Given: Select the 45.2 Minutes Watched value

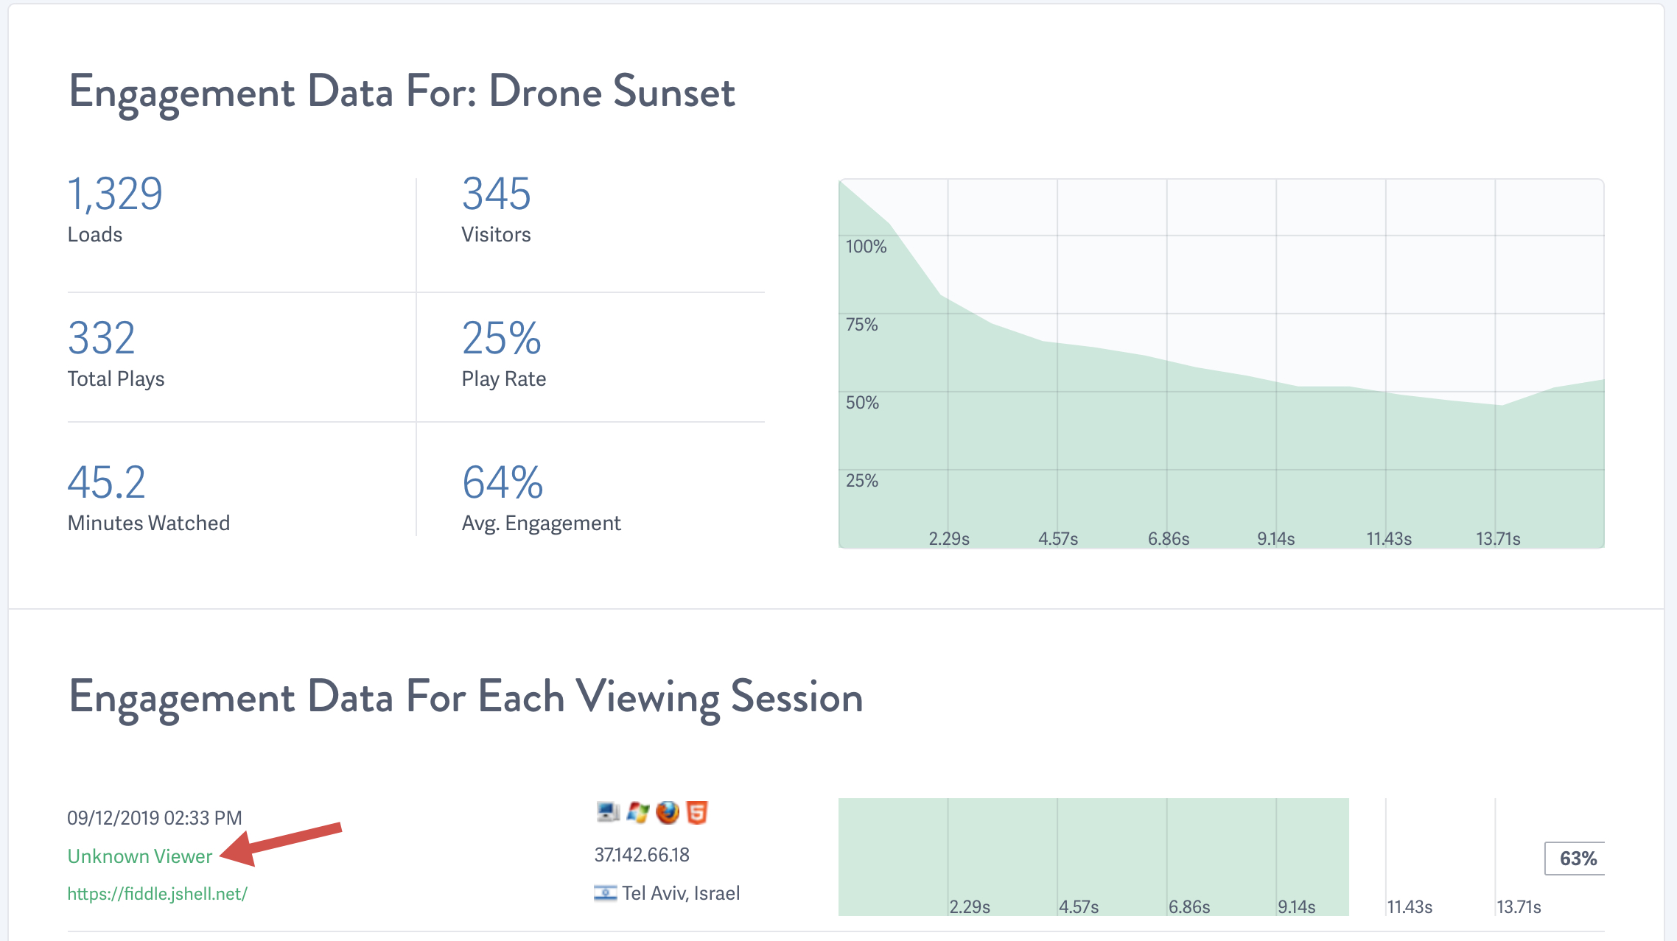Looking at the screenshot, I should pos(107,483).
